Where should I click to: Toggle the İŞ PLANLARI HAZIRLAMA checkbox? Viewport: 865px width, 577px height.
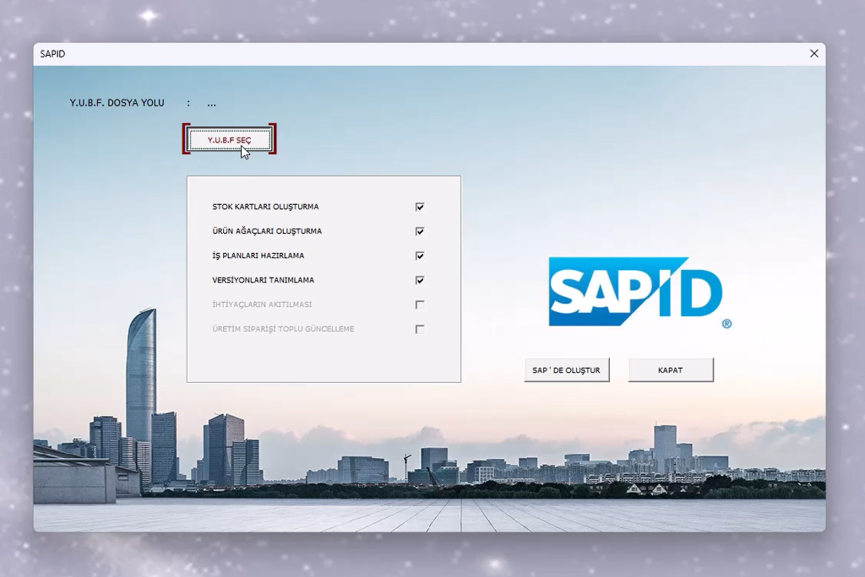point(420,255)
